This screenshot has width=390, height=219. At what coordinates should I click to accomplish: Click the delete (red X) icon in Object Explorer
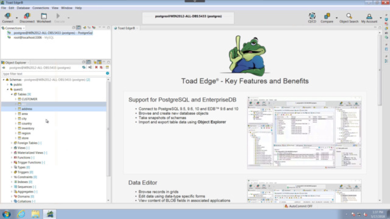[95, 68]
